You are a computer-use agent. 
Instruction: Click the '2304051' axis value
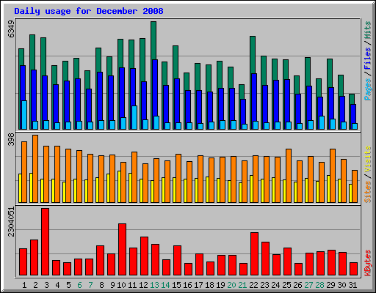[11, 222]
